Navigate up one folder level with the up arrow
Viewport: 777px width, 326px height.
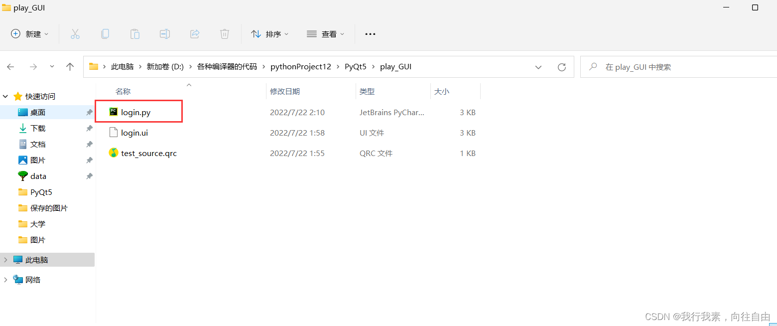click(x=70, y=66)
